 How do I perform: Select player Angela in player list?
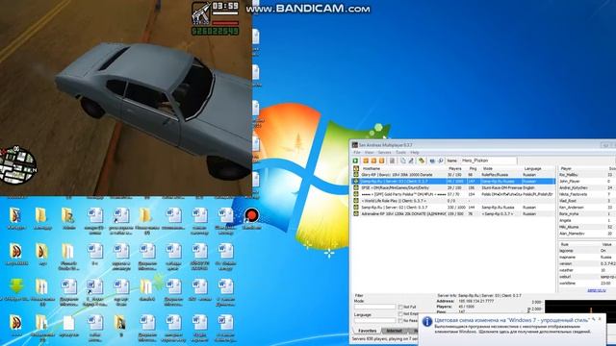pos(587,220)
